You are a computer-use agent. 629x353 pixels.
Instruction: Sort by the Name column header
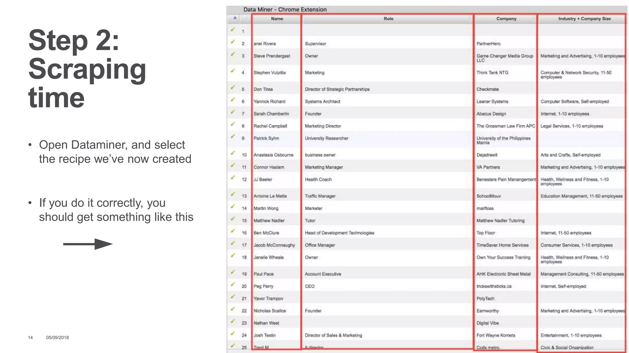coord(277,19)
